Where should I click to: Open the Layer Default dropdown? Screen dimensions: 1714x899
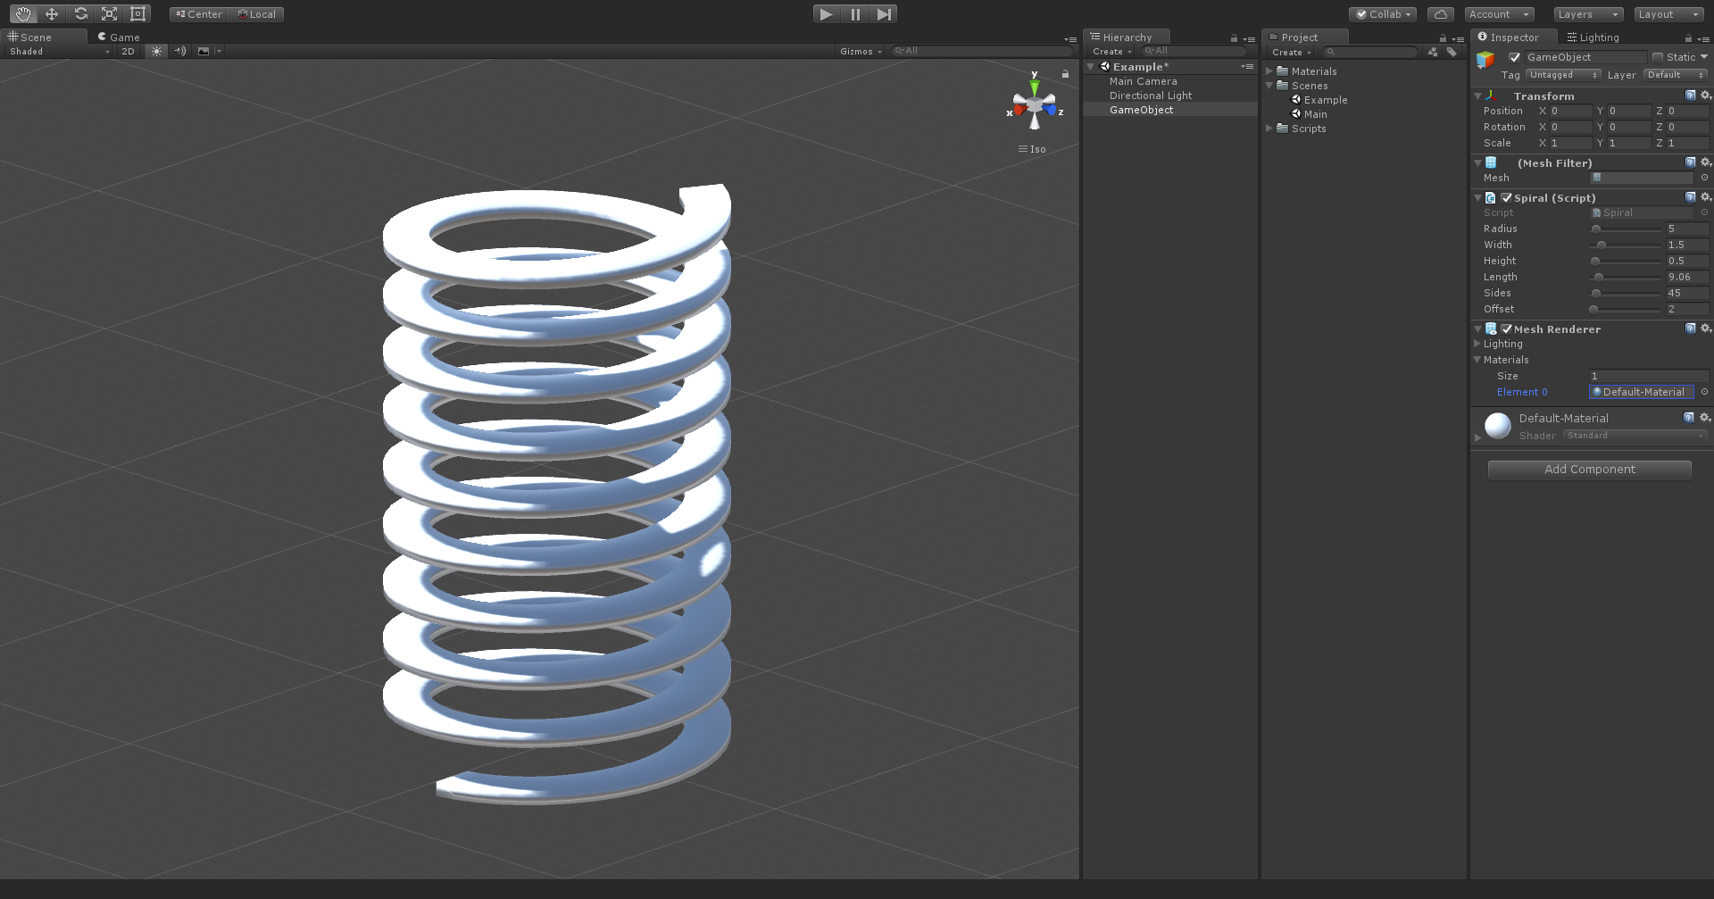coord(1676,75)
